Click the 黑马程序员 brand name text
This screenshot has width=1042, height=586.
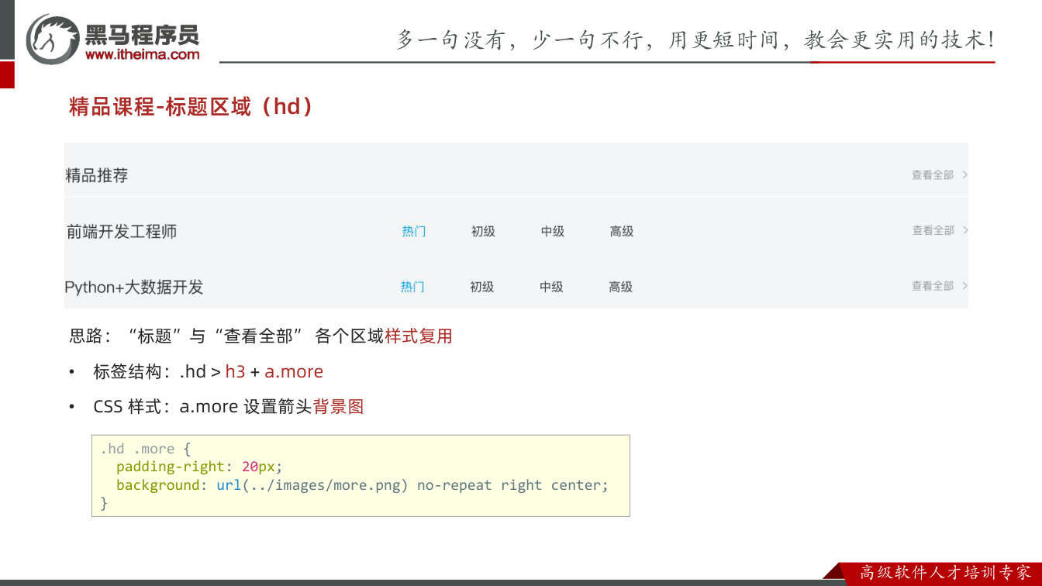click(142, 34)
